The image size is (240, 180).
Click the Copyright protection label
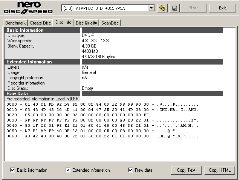coord(25,78)
